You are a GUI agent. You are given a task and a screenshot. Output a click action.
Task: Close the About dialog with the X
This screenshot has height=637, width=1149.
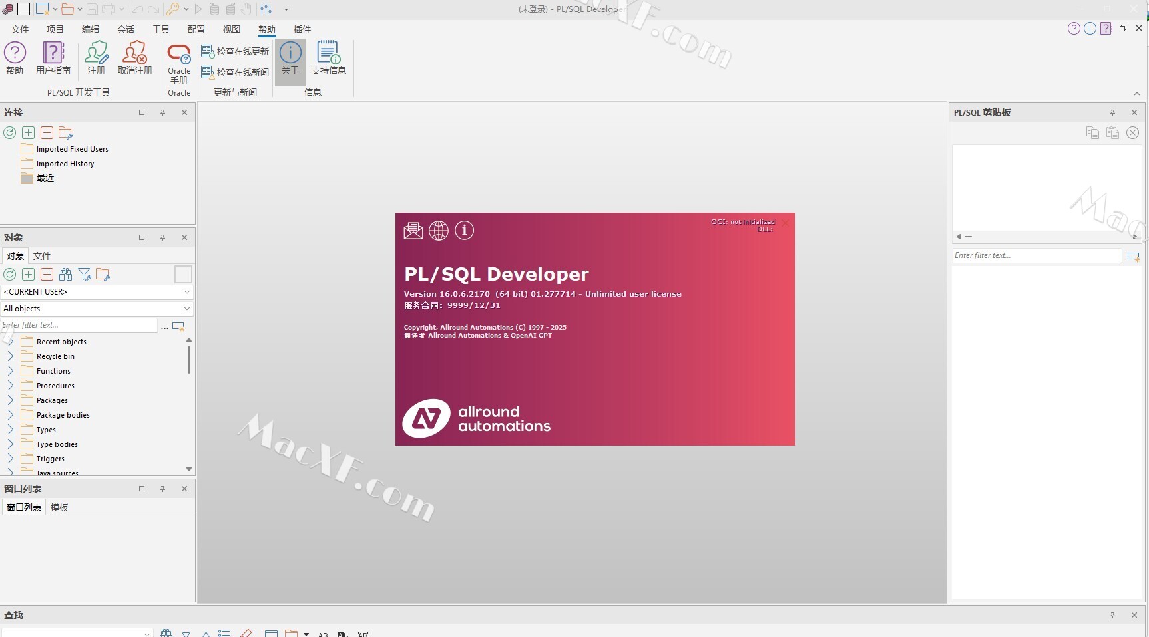click(785, 223)
